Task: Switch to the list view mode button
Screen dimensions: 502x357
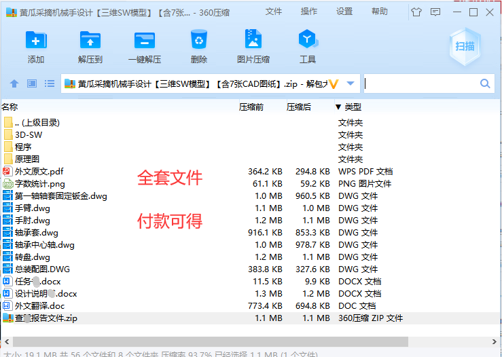Action: pyautogui.click(x=50, y=83)
